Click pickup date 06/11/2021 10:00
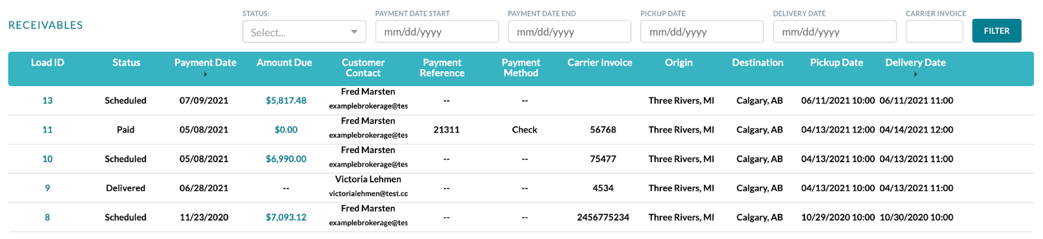The width and height of the screenshot is (1043, 239). tap(838, 100)
